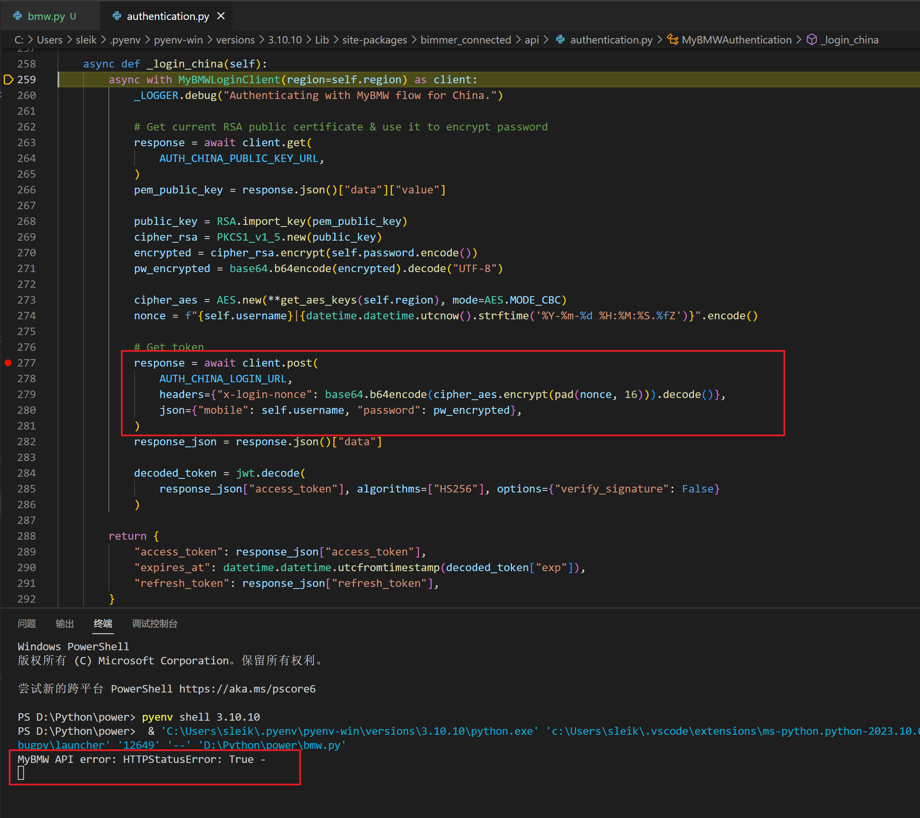Click line number 284 in the gutter
This screenshot has width=920, height=818.
tap(26, 473)
